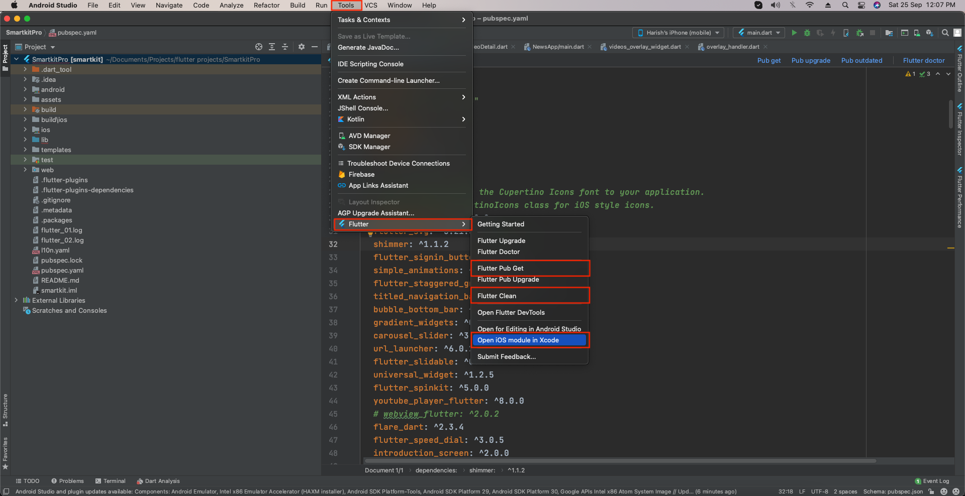Expand the android folder in project tree
Viewport: 965px width, 496px height.
(25, 89)
